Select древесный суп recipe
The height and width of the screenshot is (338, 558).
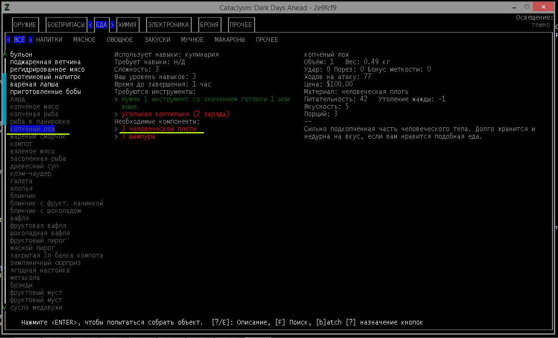34,166
